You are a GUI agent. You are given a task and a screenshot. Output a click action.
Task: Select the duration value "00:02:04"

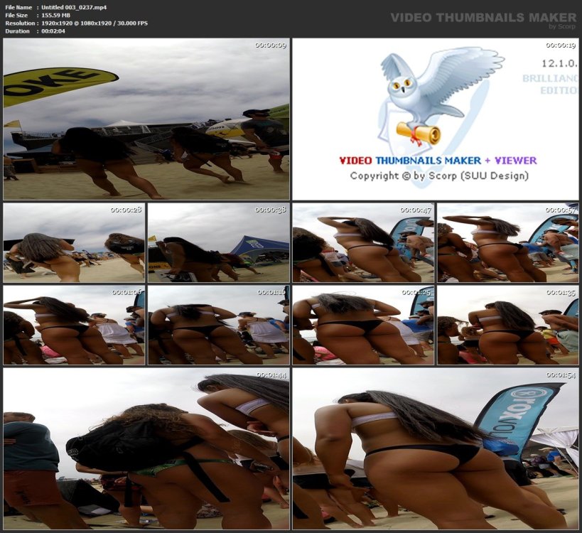[x=53, y=31]
